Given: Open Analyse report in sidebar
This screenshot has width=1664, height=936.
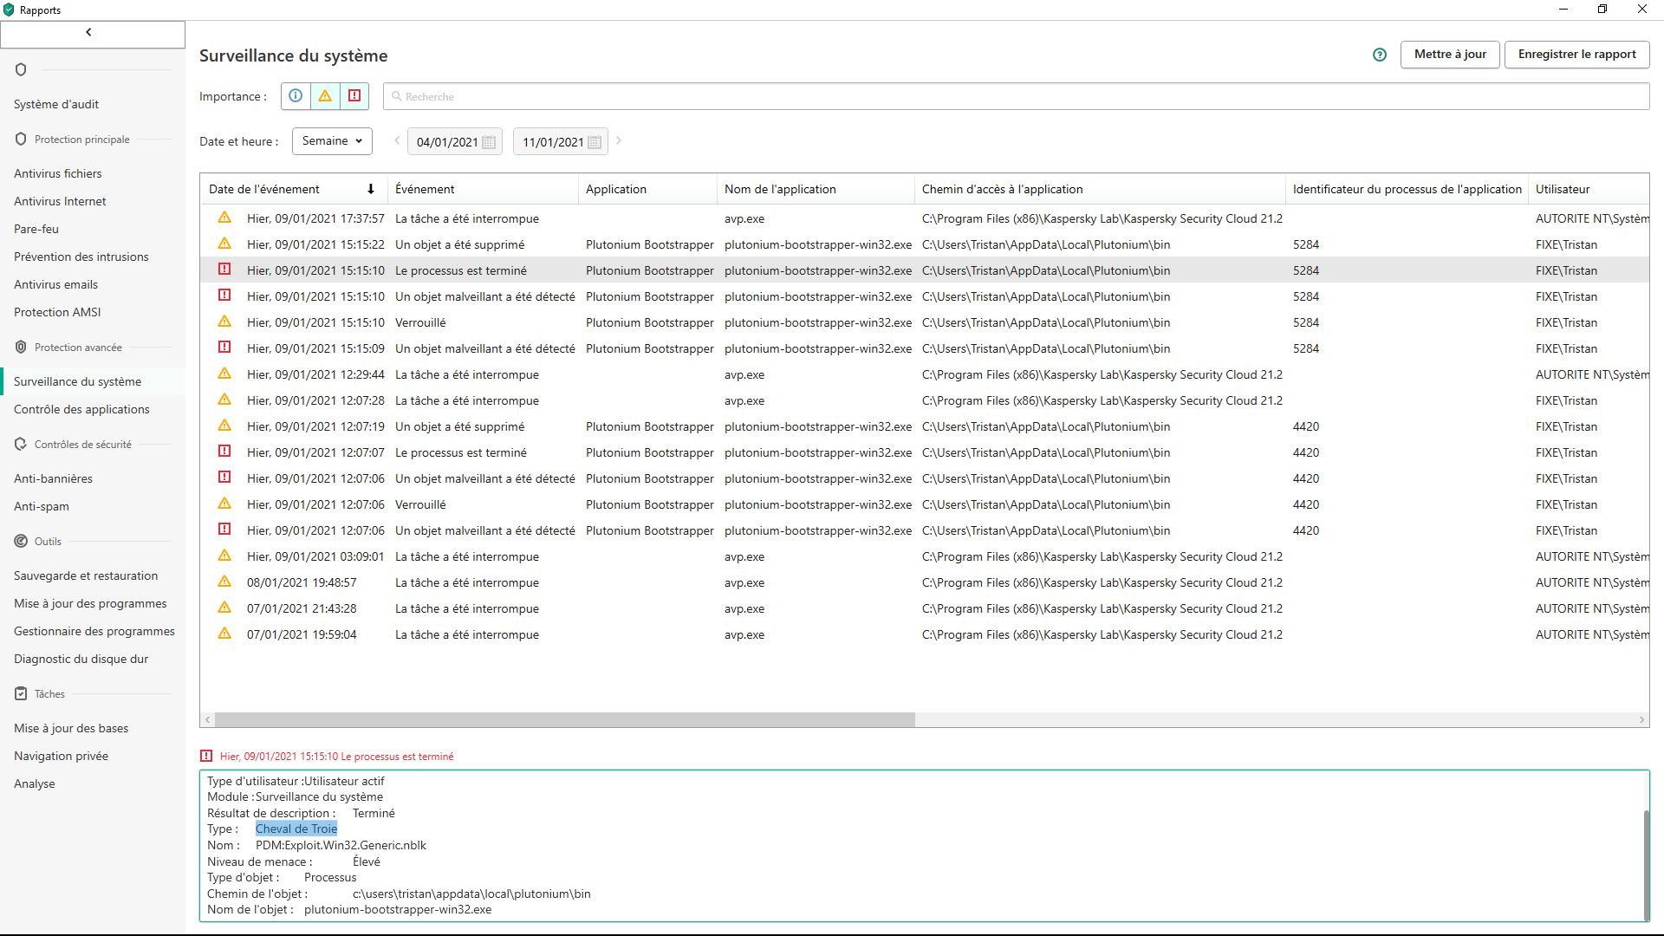Looking at the screenshot, I should pos(35,783).
